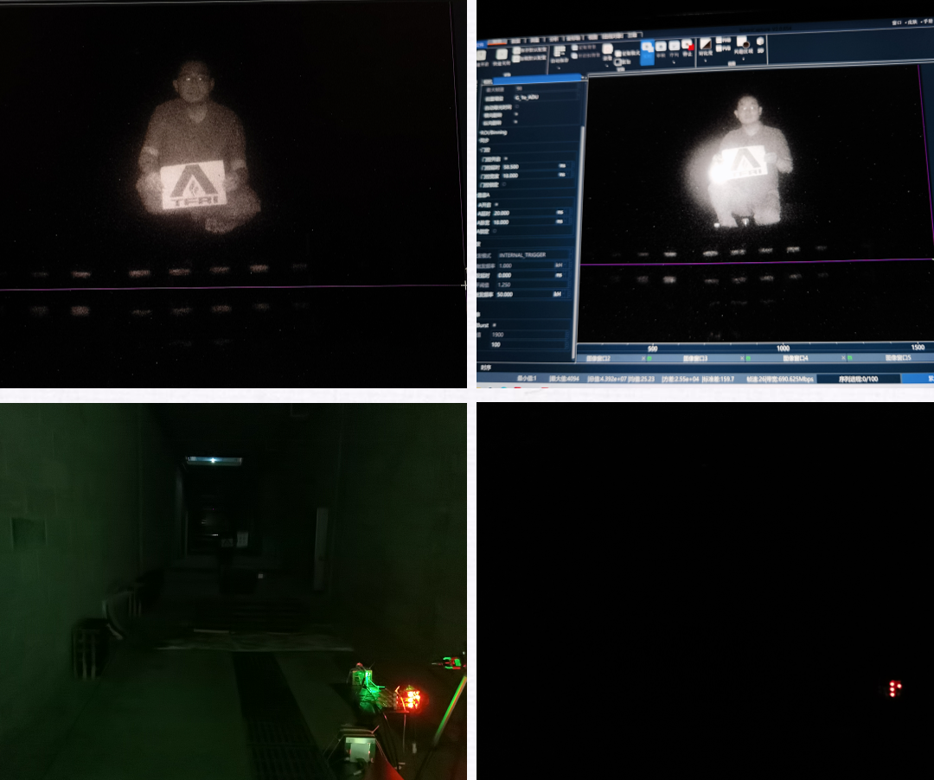Screen dimensions: 934x780
Task: Click the A delay 20.000 input field
Action: click(x=524, y=213)
